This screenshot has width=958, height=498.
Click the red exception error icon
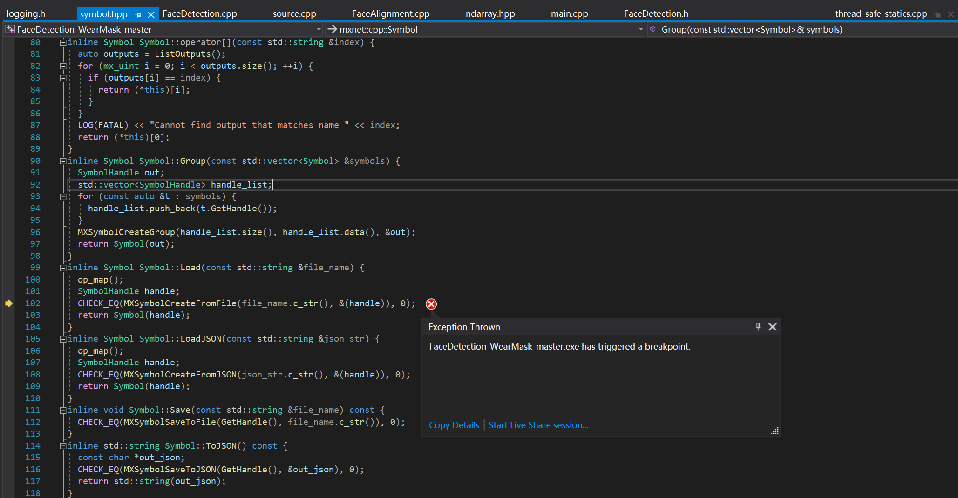click(x=431, y=304)
